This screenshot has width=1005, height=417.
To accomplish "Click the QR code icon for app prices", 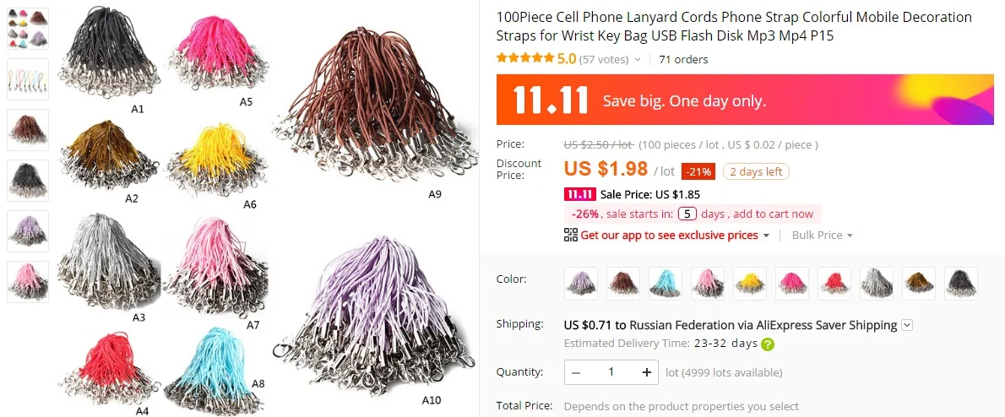I will [x=570, y=235].
